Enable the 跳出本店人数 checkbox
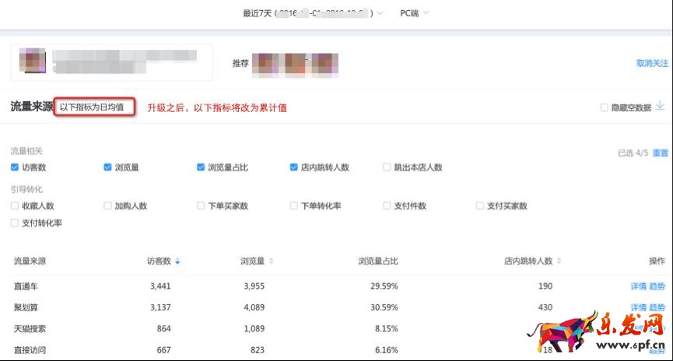This screenshot has width=673, height=361. (387, 167)
